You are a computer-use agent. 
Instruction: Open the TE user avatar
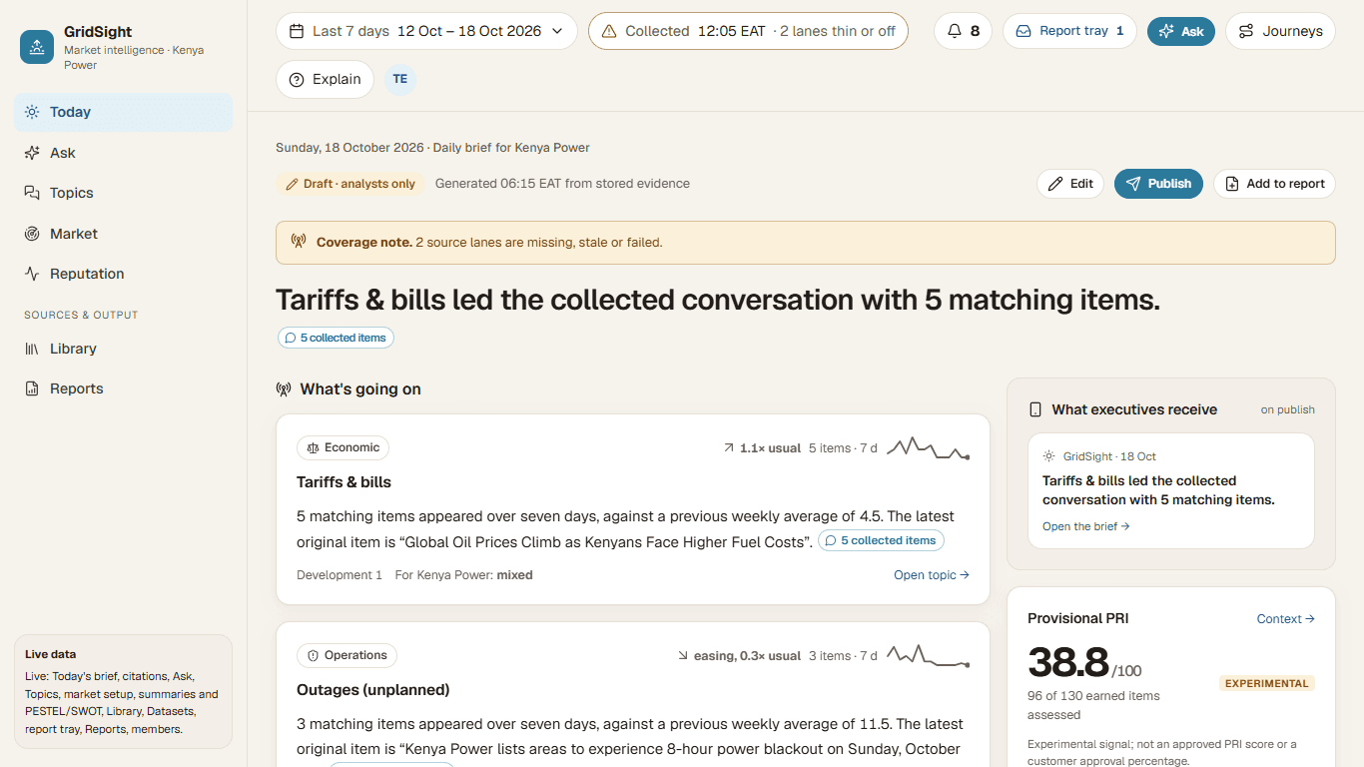coord(400,80)
